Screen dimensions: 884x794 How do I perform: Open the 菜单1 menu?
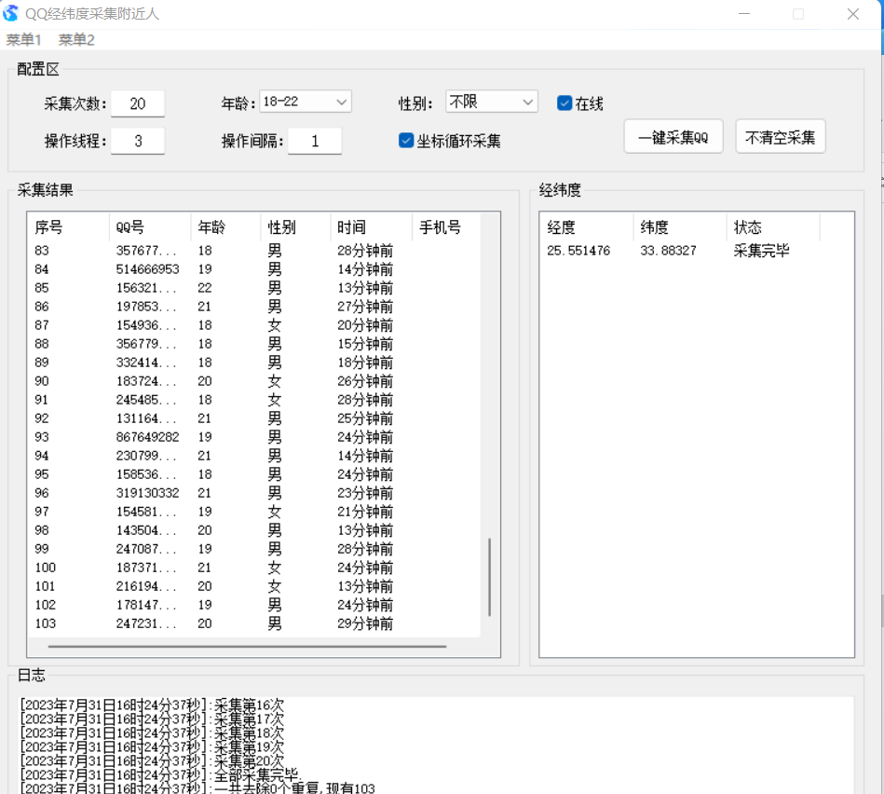(23, 39)
